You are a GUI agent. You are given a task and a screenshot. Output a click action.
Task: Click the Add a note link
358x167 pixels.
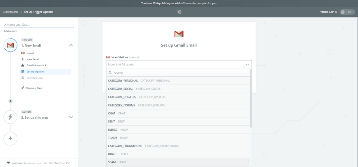point(10,31)
